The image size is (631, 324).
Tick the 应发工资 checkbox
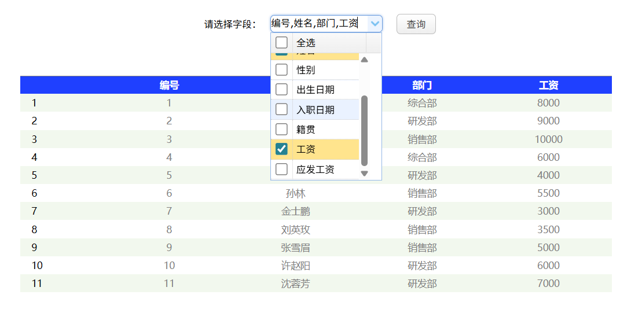pos(281,169)
